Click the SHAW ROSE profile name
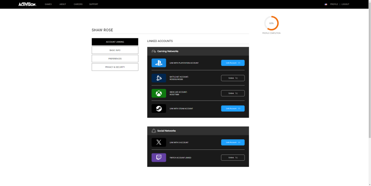Screen dimensions: 371x186 [x=103, y=30]
